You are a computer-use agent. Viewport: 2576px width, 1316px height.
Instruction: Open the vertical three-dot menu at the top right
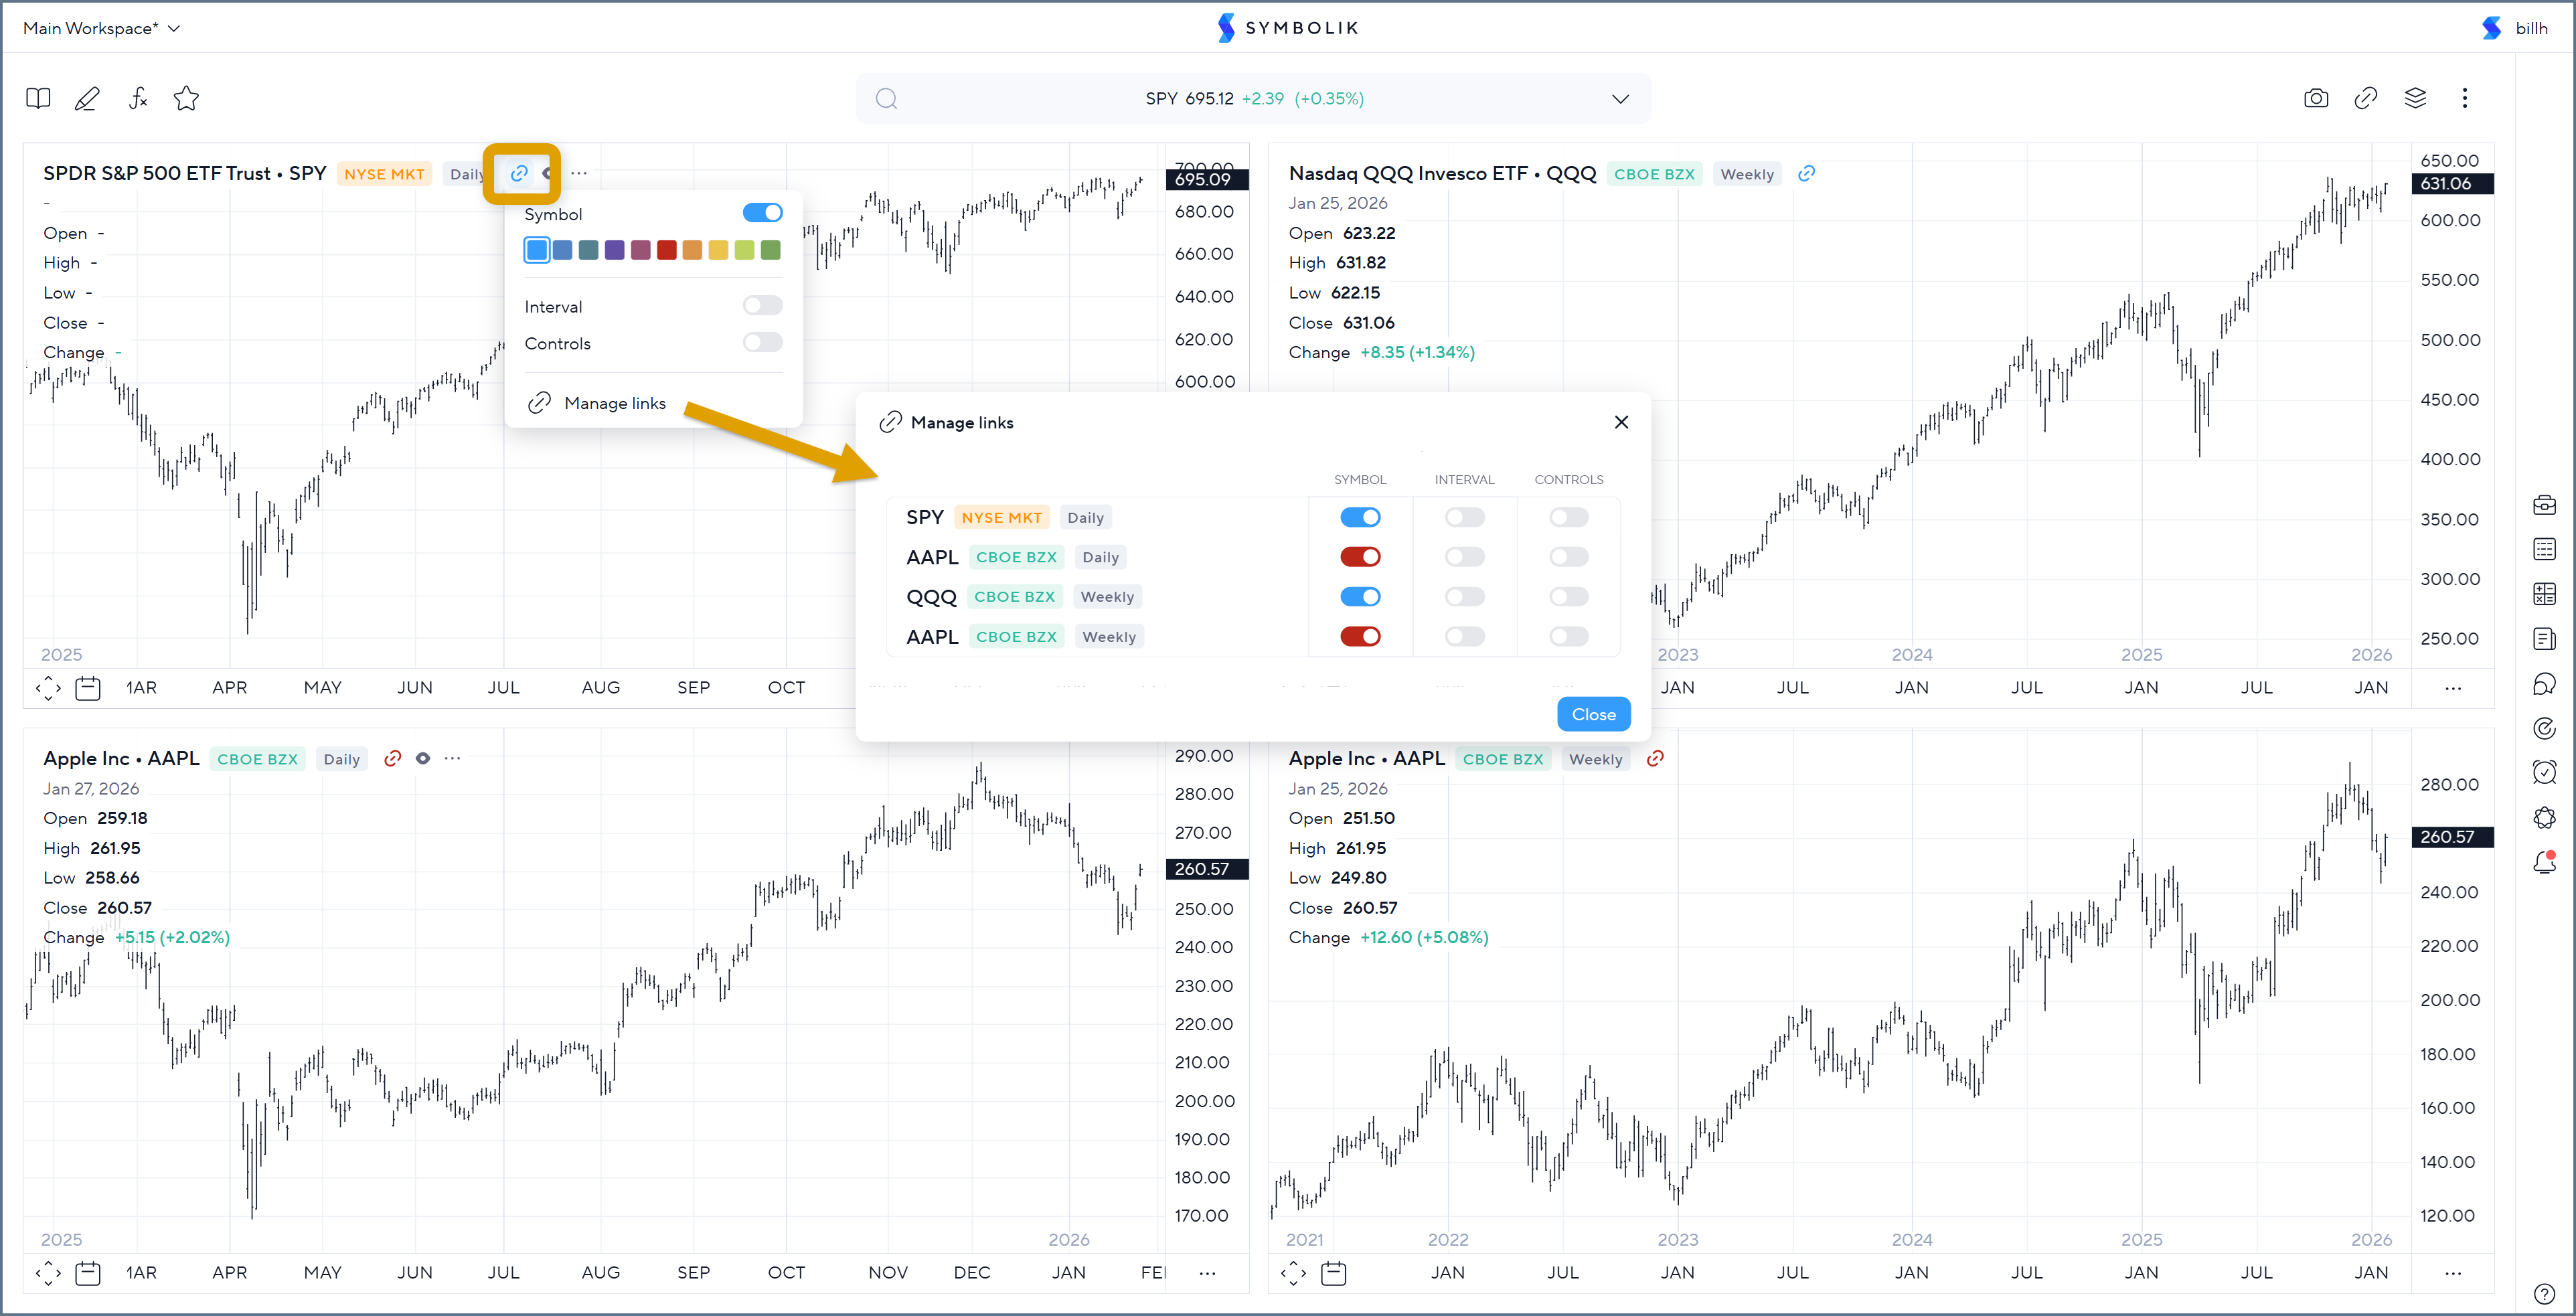[2464, 98]
